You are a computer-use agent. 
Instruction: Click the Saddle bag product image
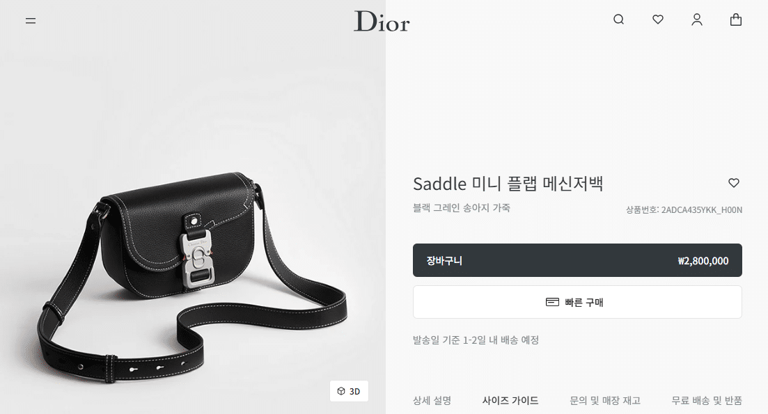pyautogui.click(x=192, y=276)
